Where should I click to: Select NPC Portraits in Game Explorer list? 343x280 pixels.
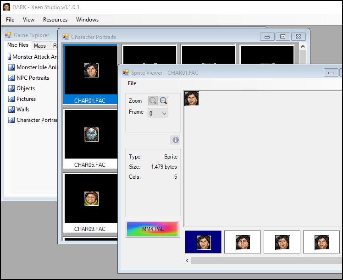point(33,78)
